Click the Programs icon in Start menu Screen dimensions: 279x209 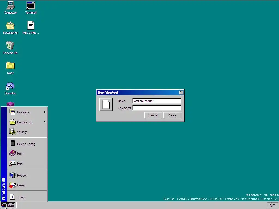tap(13, 112)
